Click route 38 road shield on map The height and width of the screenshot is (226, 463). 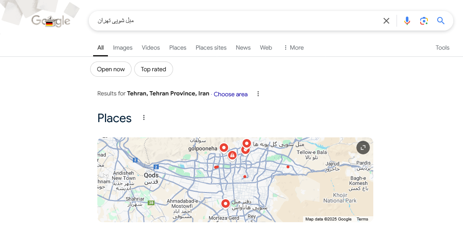click(151, 203)
